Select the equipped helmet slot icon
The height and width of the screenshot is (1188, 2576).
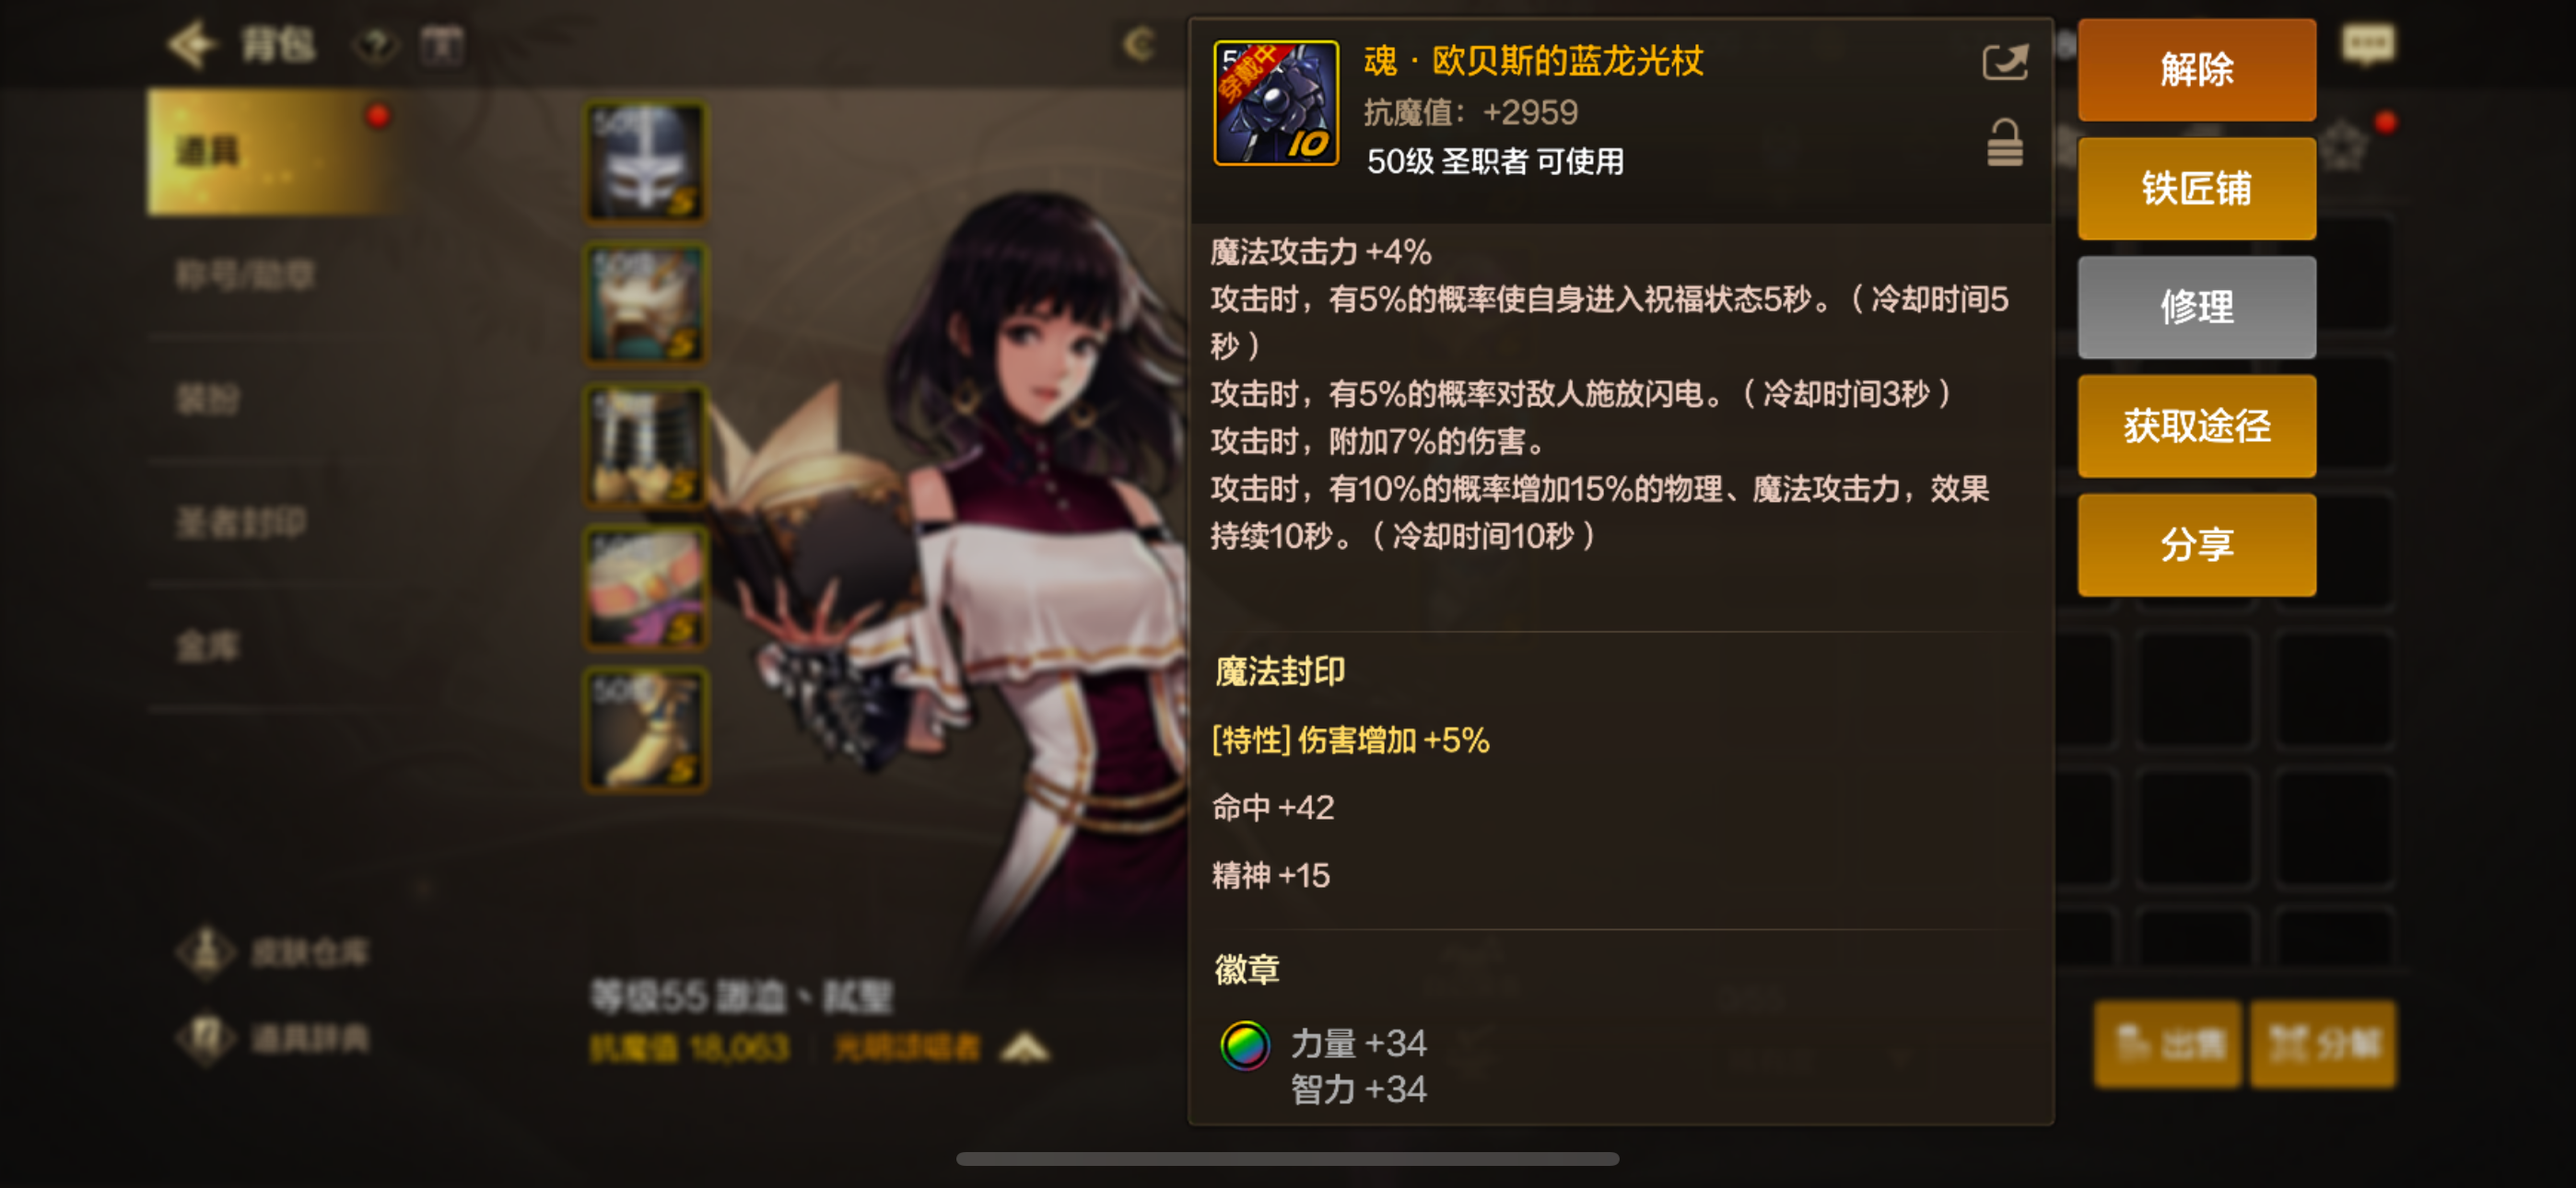(645, 161)
